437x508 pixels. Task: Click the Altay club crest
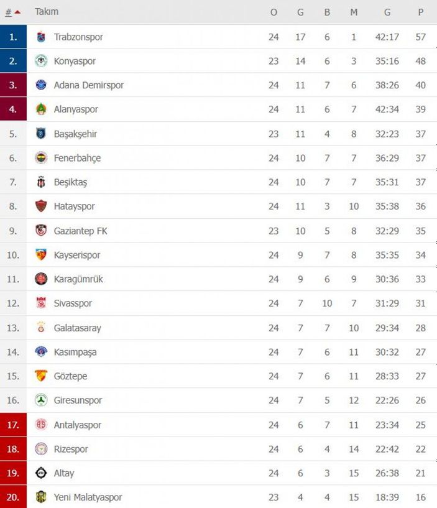tap(42, 473)
